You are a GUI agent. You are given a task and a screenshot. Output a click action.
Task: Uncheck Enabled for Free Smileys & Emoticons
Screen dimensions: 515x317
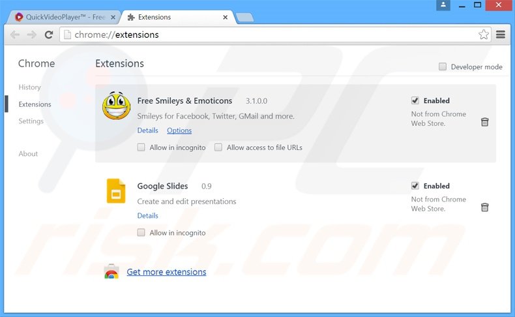tap(415, 100)
